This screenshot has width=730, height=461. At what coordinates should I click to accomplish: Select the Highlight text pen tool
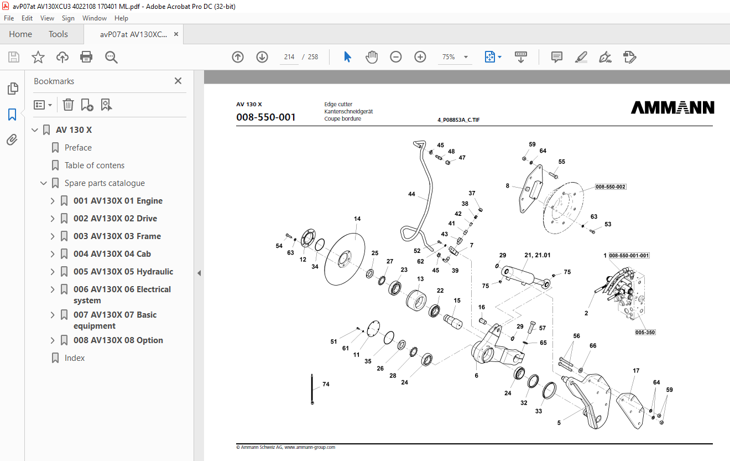point(581,57)
